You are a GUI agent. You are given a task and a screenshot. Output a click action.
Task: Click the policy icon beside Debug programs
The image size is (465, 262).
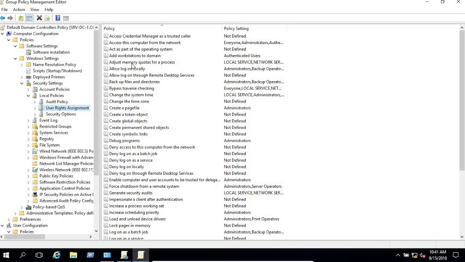pyautogui.click(x=106, y=140)
